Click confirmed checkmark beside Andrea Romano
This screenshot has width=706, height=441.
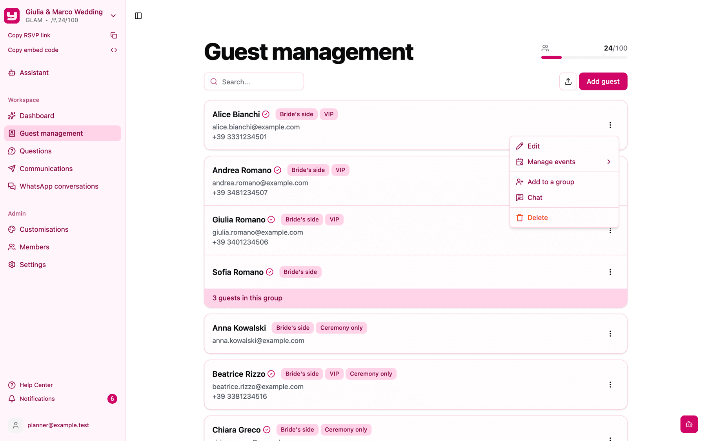tap(278, 170)
